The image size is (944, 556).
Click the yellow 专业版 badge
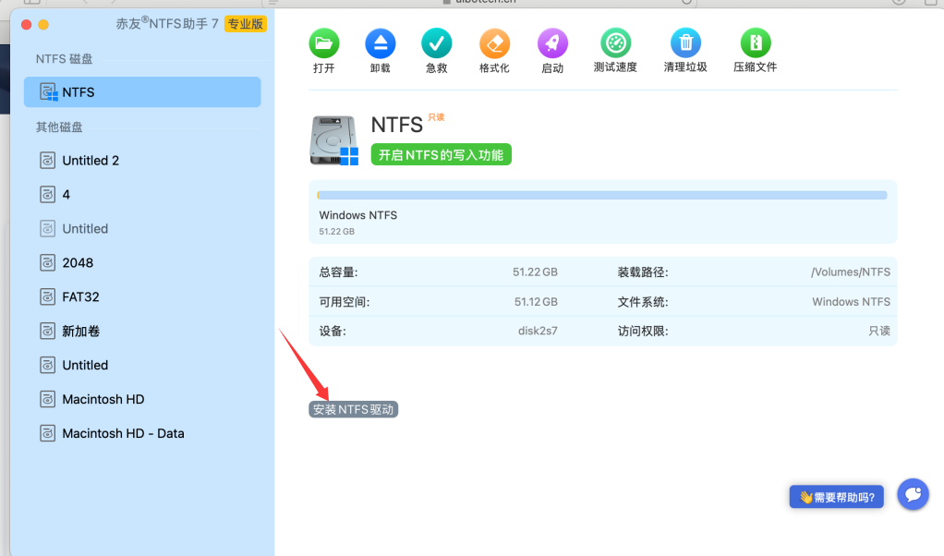tap(245, 24)
